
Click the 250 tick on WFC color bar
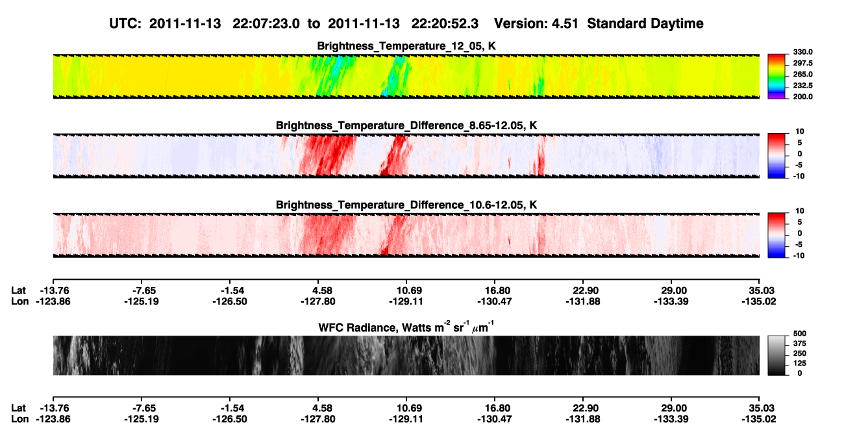coord(800,353)
